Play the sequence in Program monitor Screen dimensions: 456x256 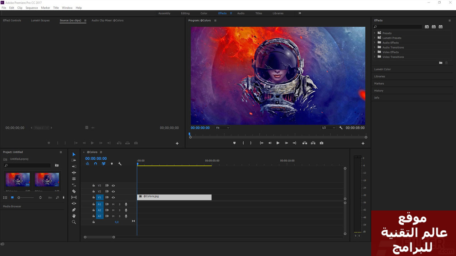coord(278,143)
